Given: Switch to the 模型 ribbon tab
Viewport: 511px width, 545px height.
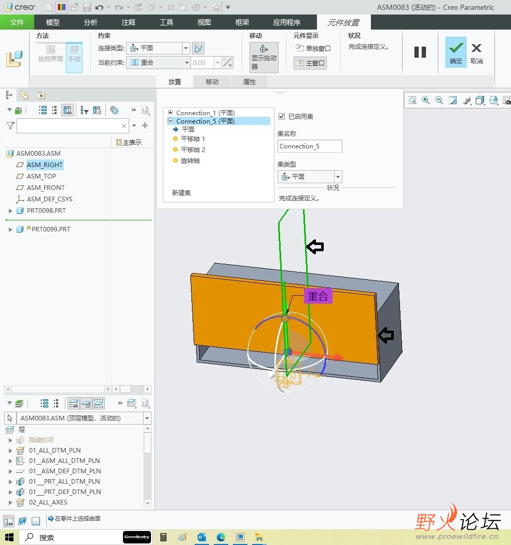Looking at the screenshot, I should pos(53,22).
